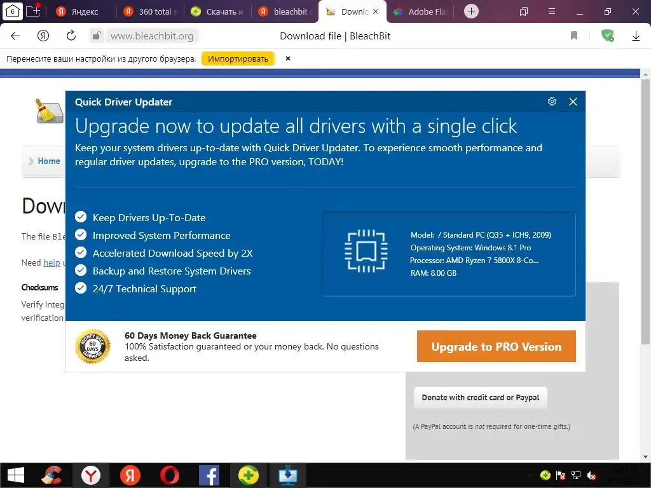Screen dimensions: 651x488
Task: Click the Checksums heading on the page
Action: tap(40, 287)
